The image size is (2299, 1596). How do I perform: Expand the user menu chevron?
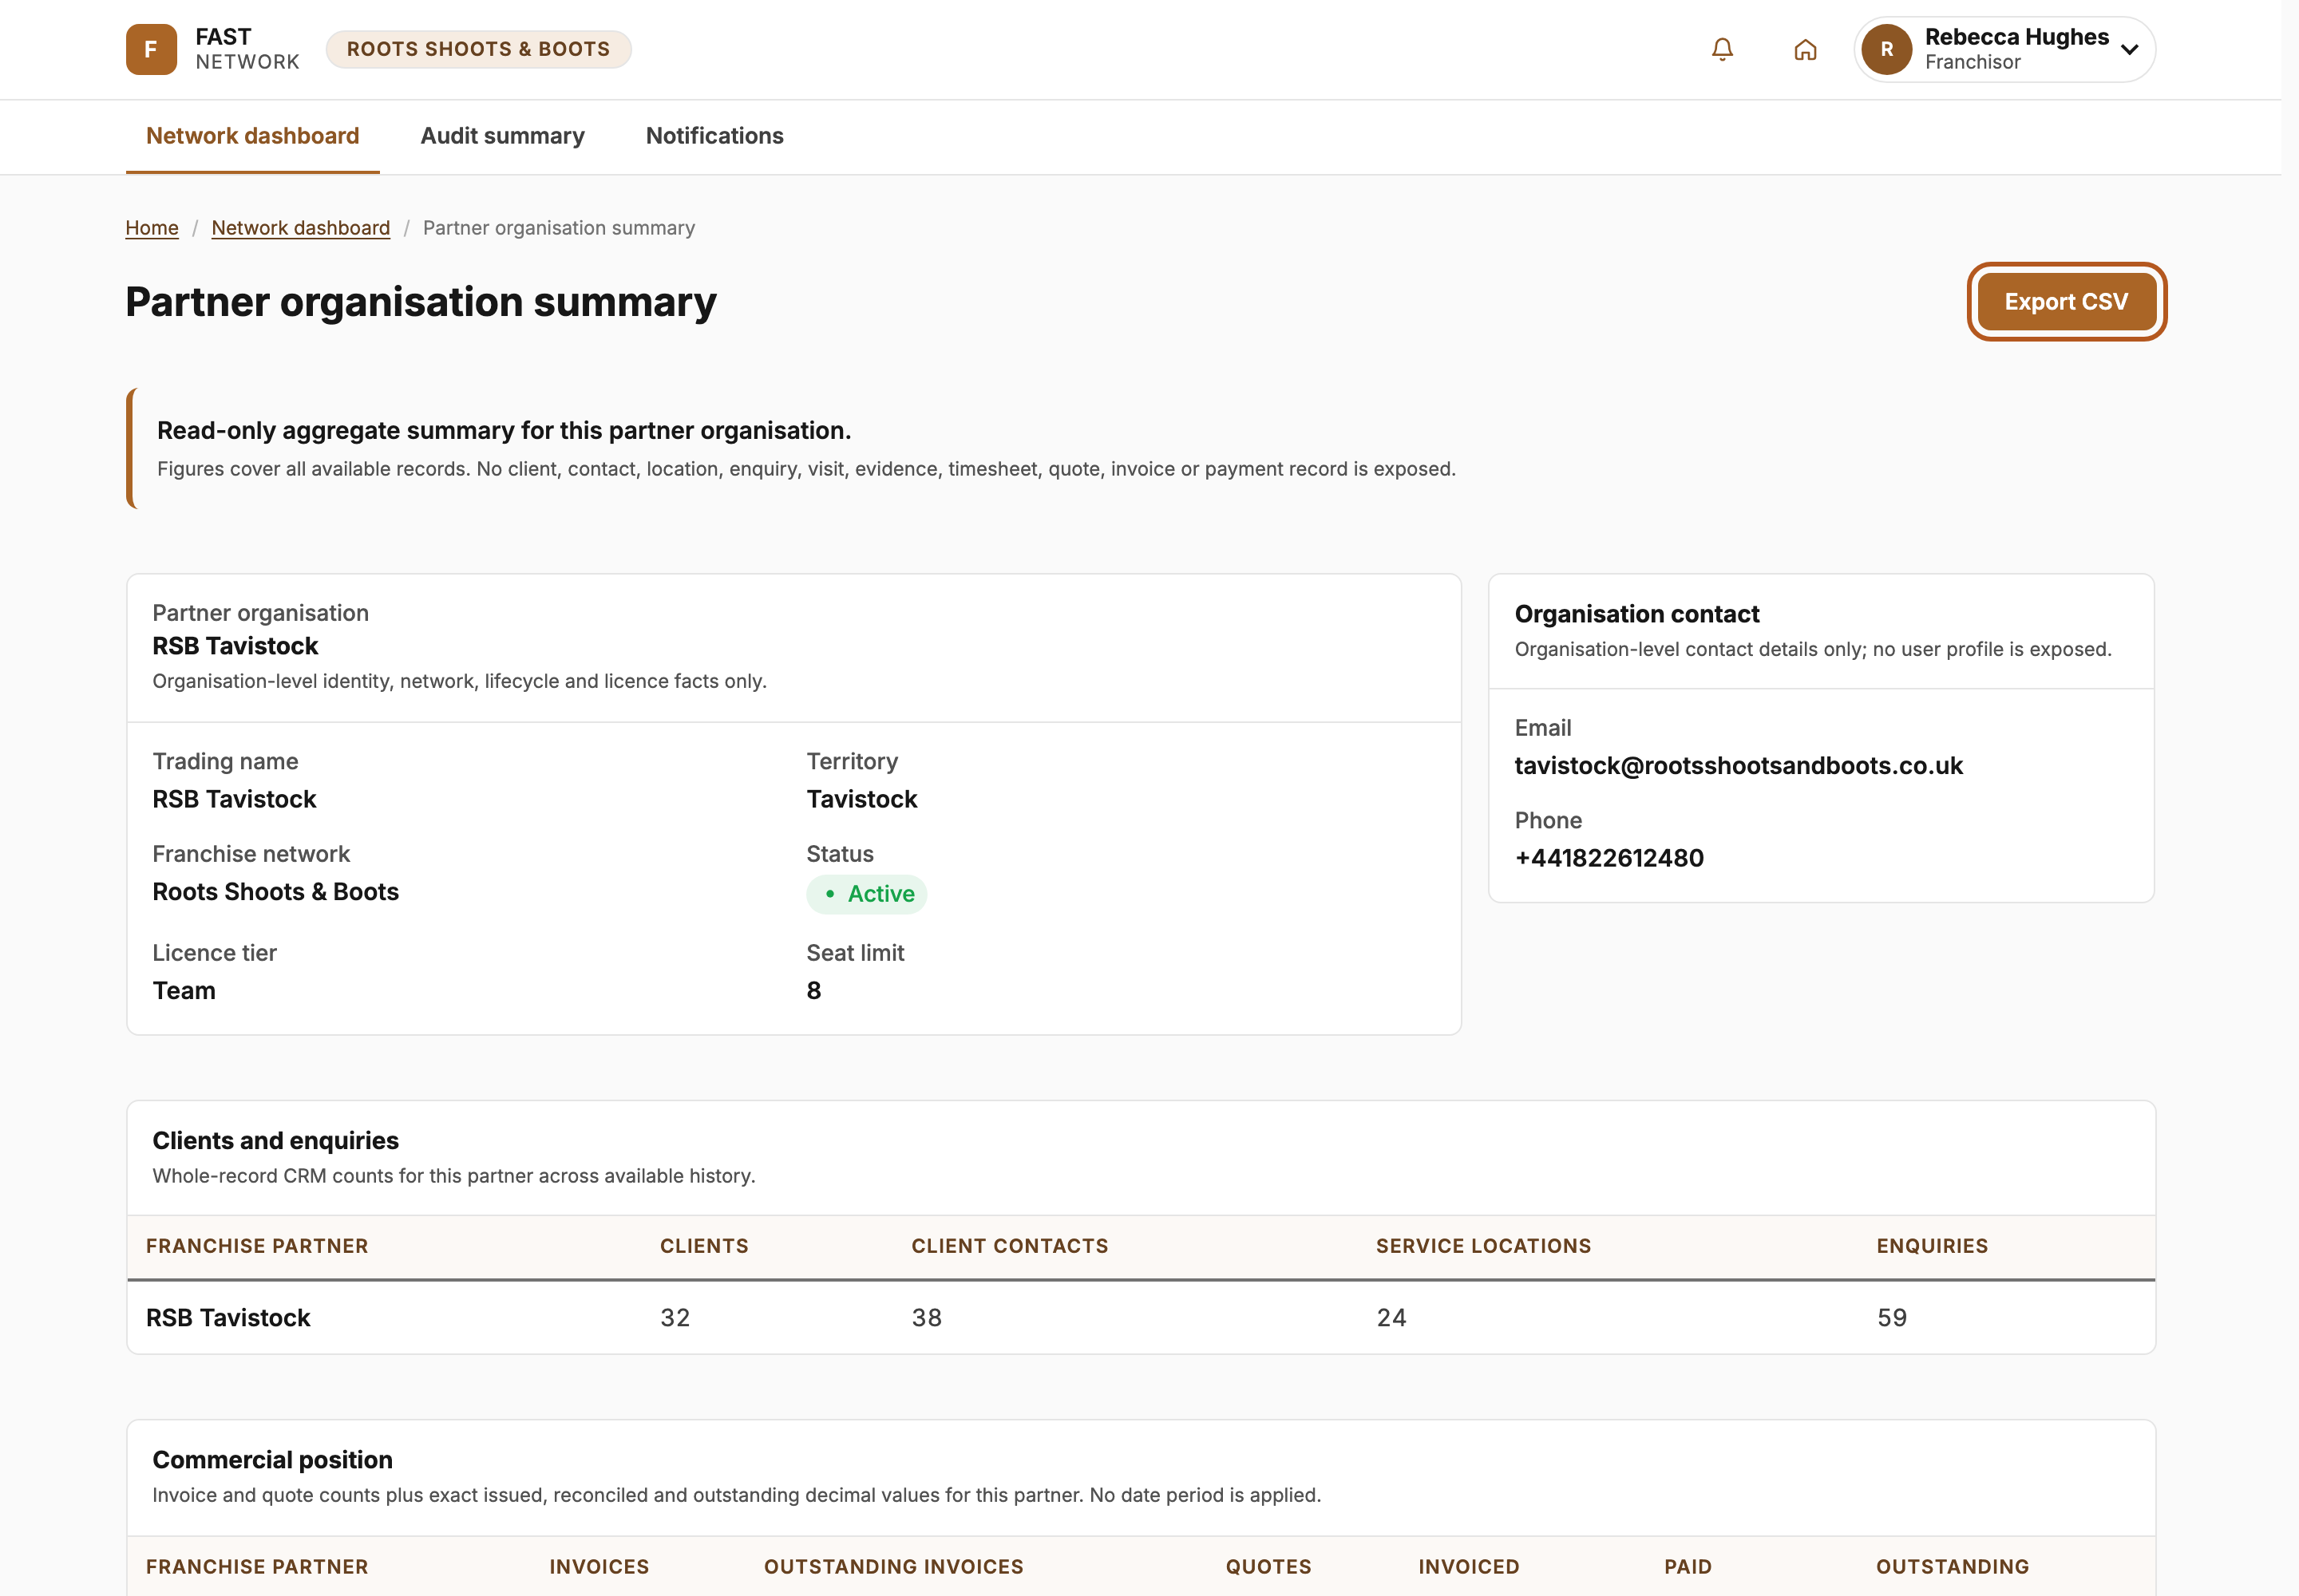click(2130, 49)
